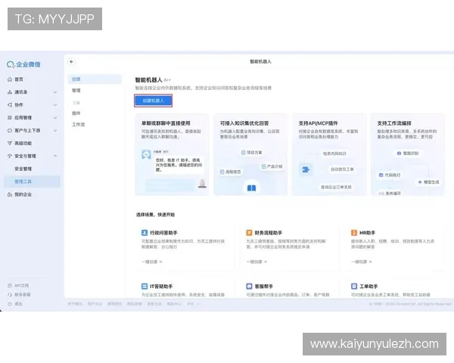Click the 智能机器人 page heading
The height and width of the screenshot is (363, 454).
point(148,80)
